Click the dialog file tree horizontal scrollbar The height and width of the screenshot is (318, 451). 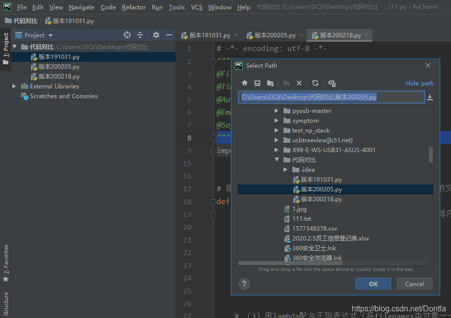point(290,263)
